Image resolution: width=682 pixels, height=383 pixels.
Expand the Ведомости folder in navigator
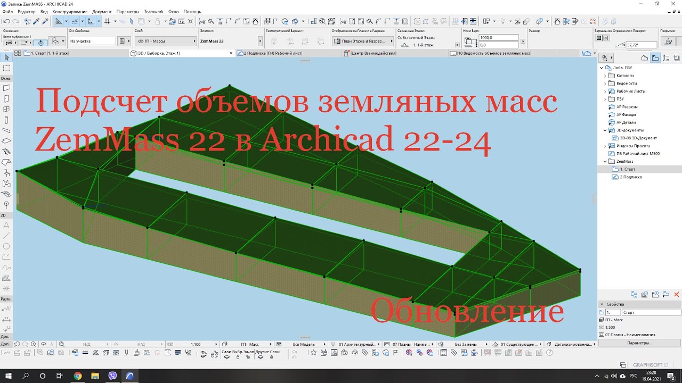pos(605,83)
